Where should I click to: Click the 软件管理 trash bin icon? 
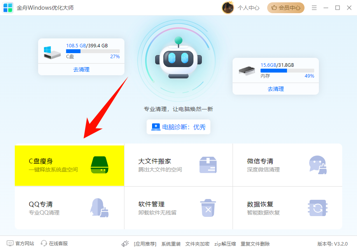point(208,208)
